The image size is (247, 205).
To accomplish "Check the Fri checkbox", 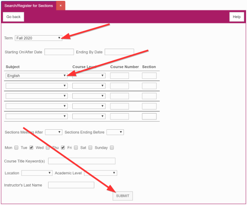I will click(76, 148).
